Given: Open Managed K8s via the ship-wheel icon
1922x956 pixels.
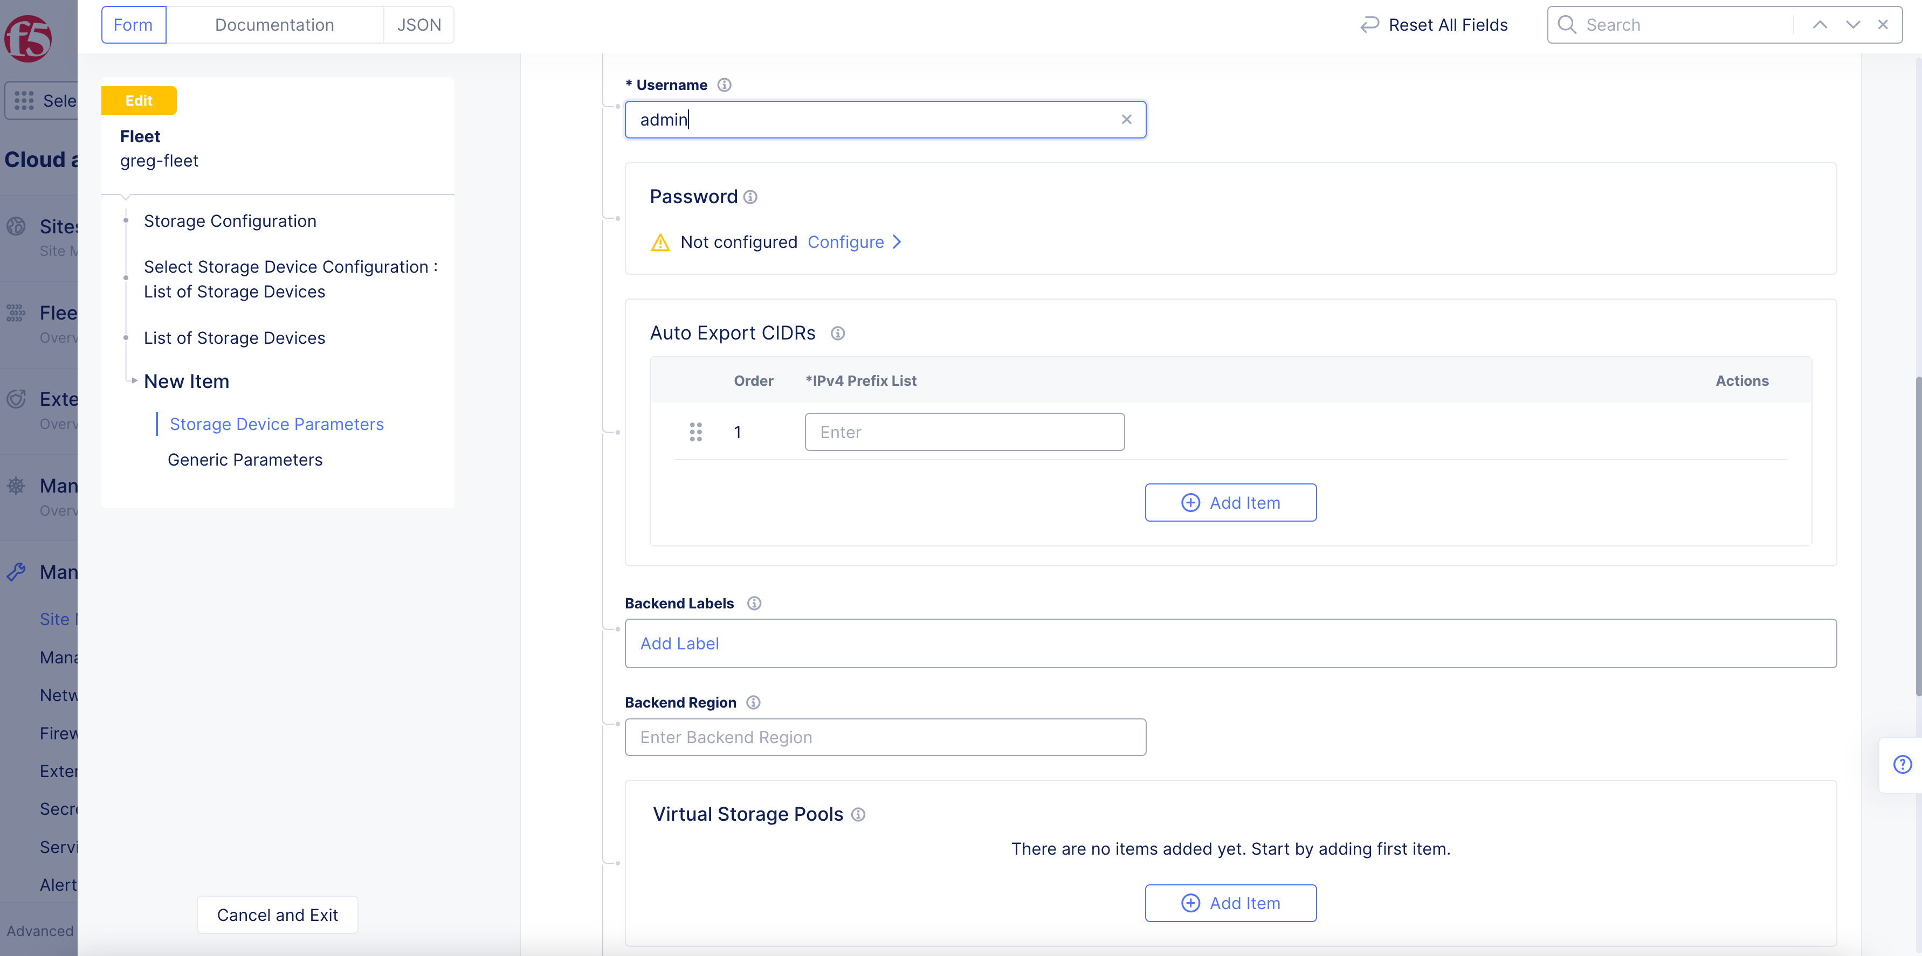Looking at the screenshot, I should (17, 486).
